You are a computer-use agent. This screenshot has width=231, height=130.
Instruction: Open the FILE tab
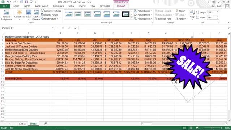tap(5, 6)
